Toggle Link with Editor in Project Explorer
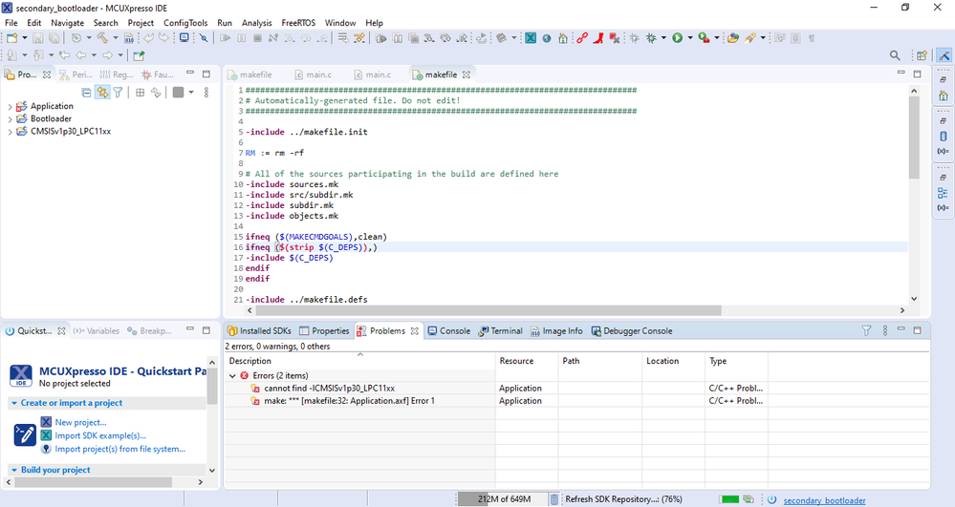The height and width of the screenshot is (507, 955). click(x=102, y=93)
